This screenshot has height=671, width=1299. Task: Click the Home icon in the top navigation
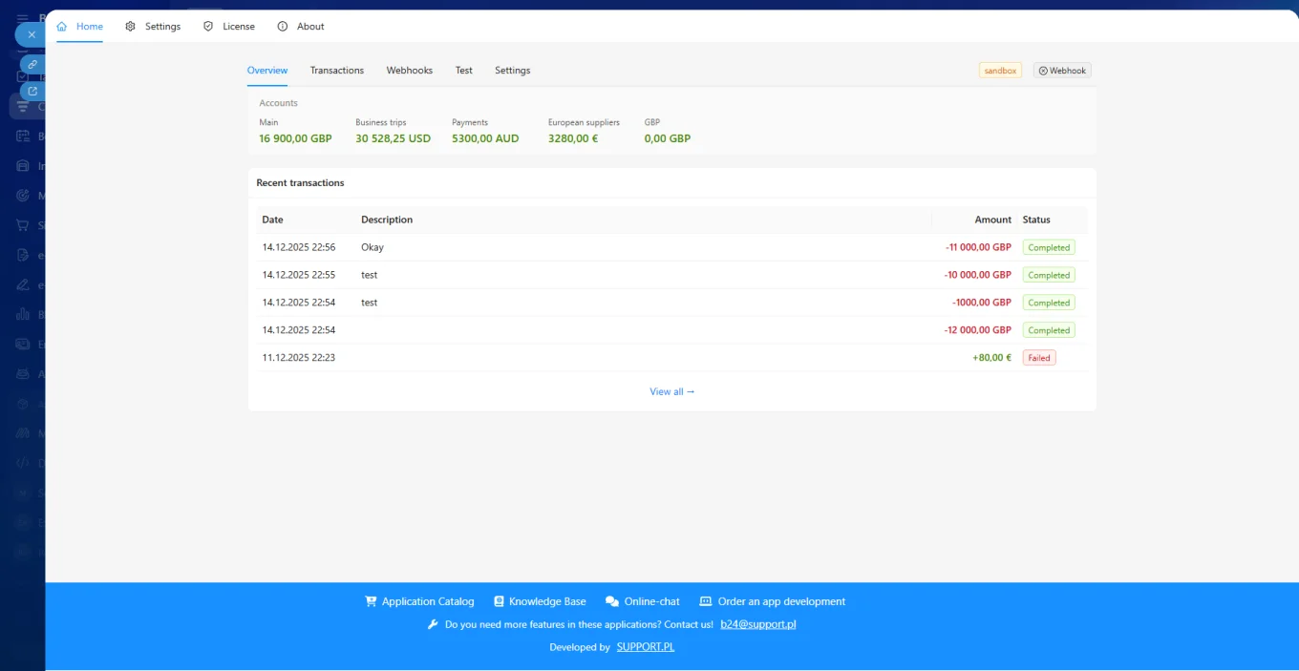point(59,26)
